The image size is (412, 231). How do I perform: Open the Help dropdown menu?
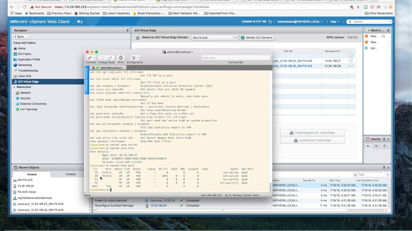(335, 21)
